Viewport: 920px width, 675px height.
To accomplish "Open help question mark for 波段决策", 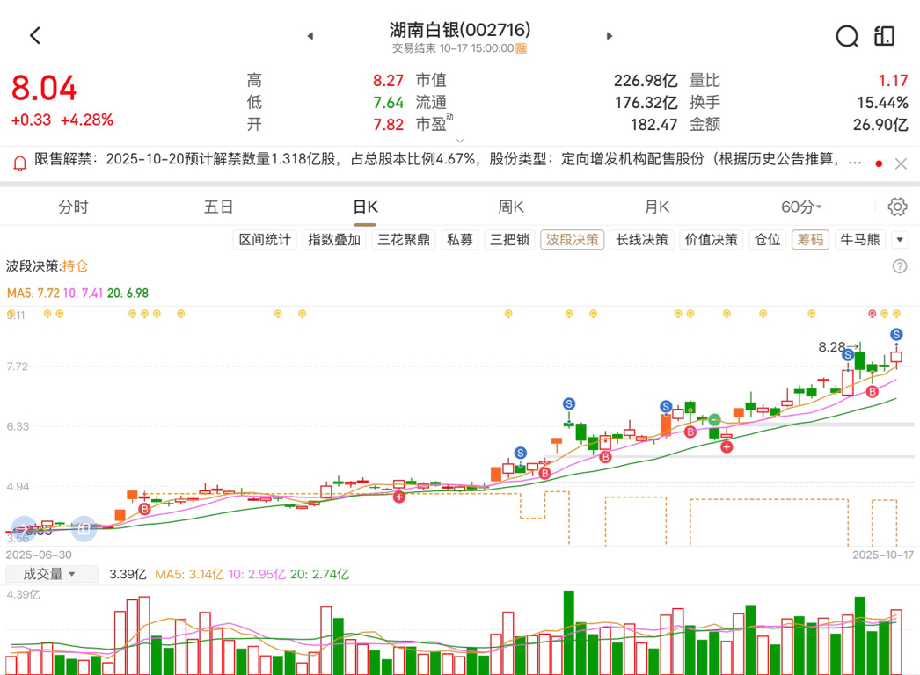I will pyautogui.click(x=900, y=266).
